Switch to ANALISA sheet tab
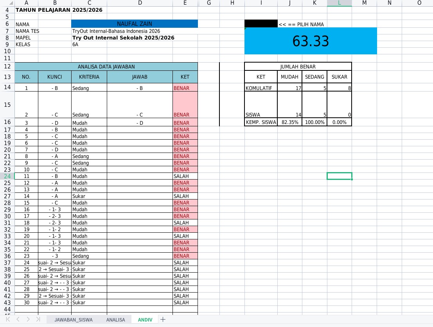This screenshot has width=433, height=327. [116, 320]
